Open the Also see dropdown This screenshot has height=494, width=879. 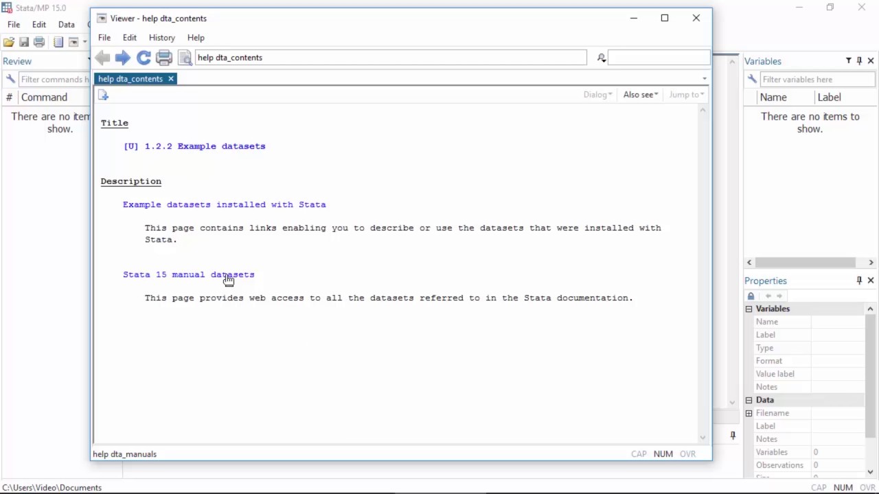coord(640,95)
